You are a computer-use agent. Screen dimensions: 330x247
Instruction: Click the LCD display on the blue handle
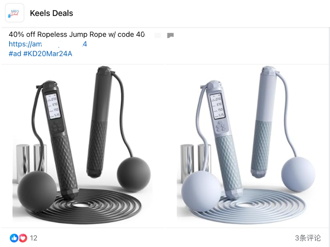click(x=217, y=106)
